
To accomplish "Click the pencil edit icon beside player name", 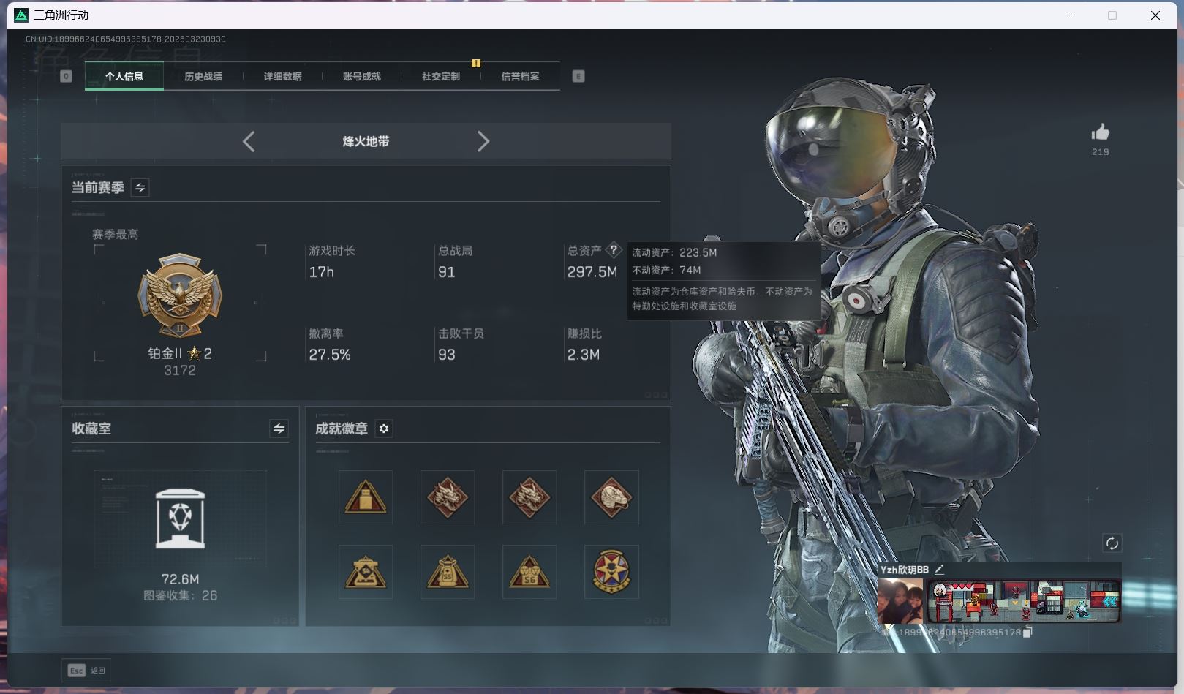I will tap(940, 570).
